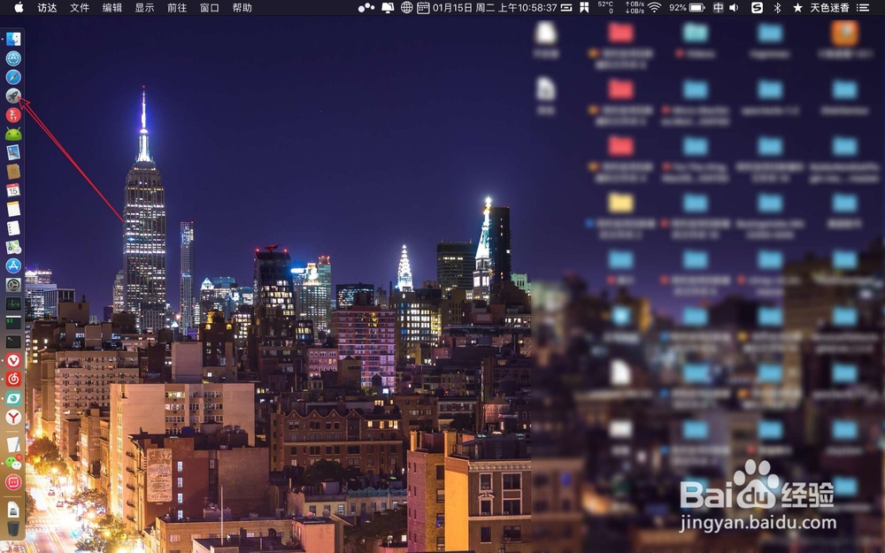Open the 显示 menu
Viewport: 885px width, 553px height.
coord(144,7)
